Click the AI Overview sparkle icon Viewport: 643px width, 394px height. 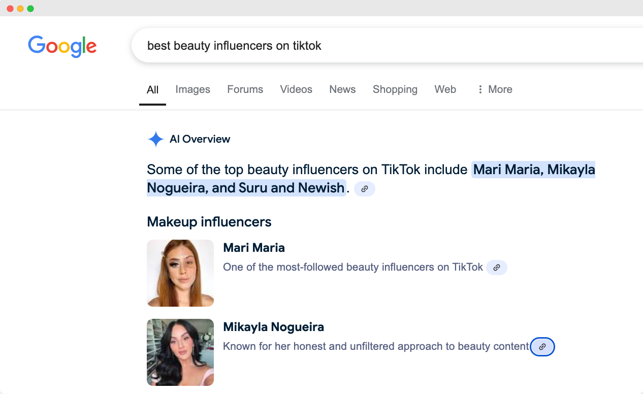pyautogui.click(x=155, y=139)
